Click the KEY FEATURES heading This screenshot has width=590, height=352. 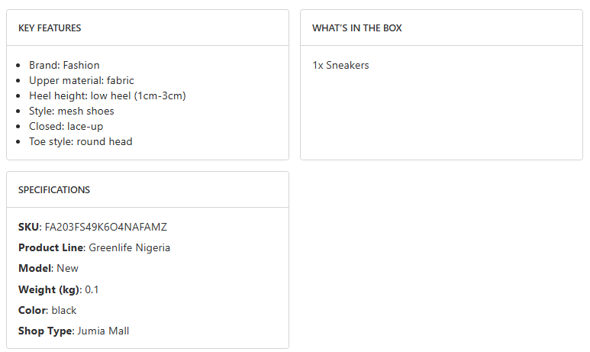pos(50,28)
